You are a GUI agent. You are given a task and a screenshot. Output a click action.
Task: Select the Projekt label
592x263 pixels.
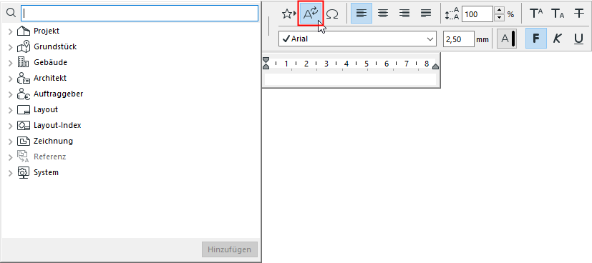click(x=47, y=31)
